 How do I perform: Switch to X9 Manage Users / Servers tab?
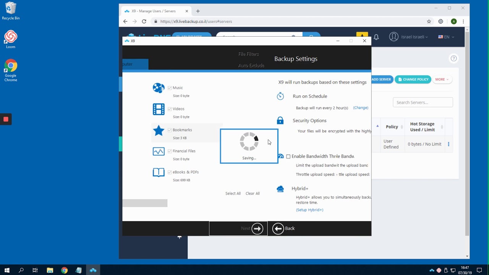pyautogui.click(x=156, y=11)
